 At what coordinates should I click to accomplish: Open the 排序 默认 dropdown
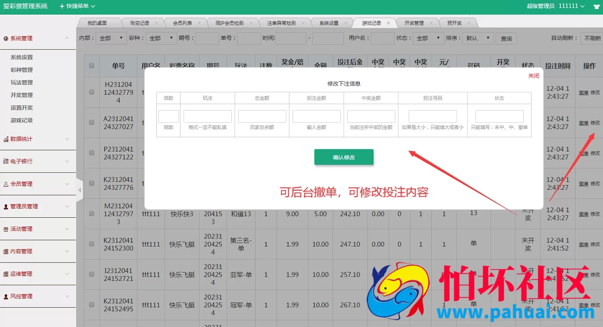478,38
